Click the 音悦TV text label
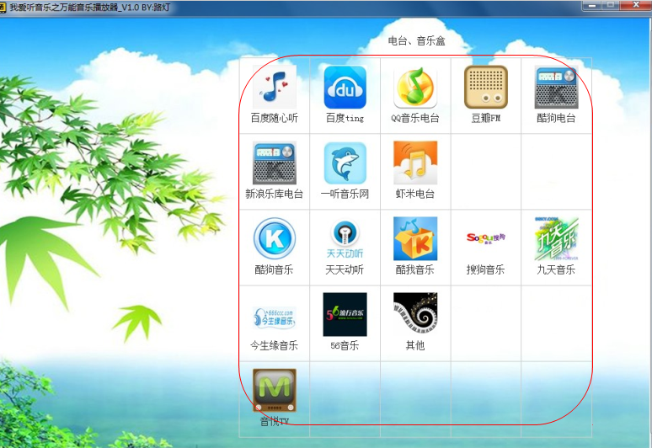 click(275, 421)
